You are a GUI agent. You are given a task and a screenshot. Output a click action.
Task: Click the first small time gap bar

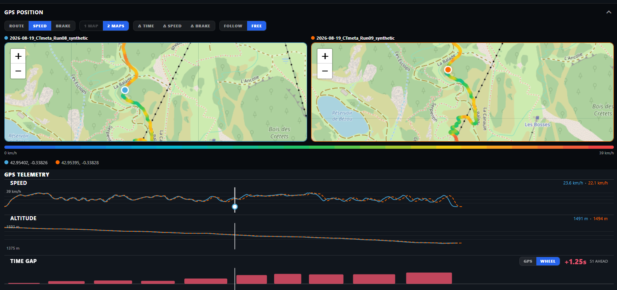(24, 283)
